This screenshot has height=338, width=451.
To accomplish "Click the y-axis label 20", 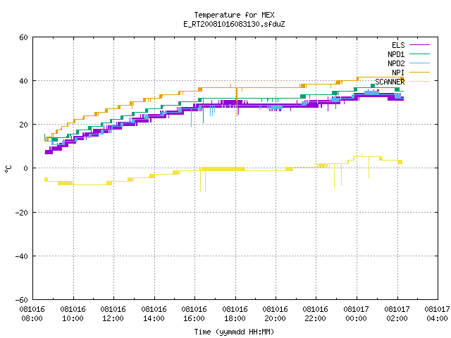I will [x=23, y=125].
